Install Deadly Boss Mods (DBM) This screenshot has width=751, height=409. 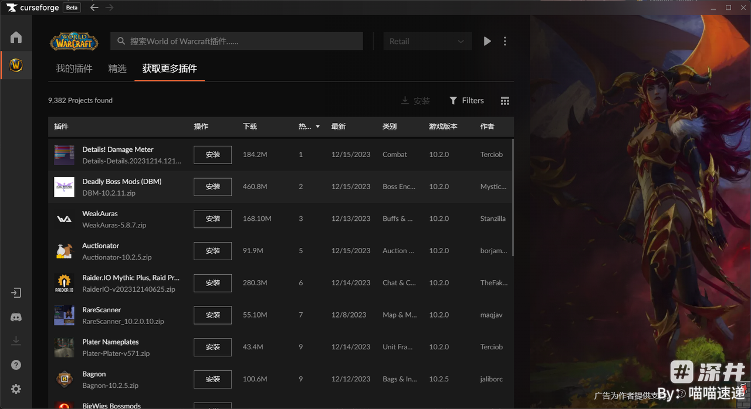[x=212, y=187]
